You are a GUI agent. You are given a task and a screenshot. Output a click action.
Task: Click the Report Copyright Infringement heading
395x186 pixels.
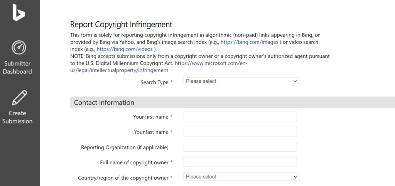(x=121, y=24)
